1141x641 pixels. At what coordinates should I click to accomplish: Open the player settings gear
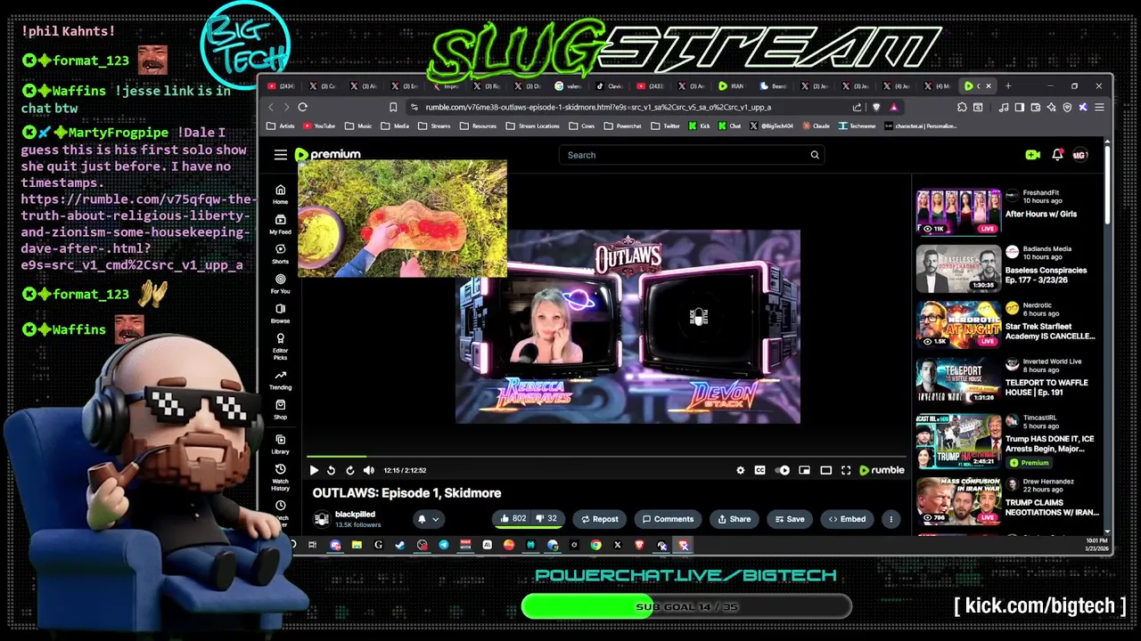click(740, 470)
